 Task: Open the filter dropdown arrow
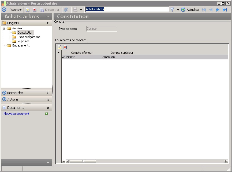(178, 10)
